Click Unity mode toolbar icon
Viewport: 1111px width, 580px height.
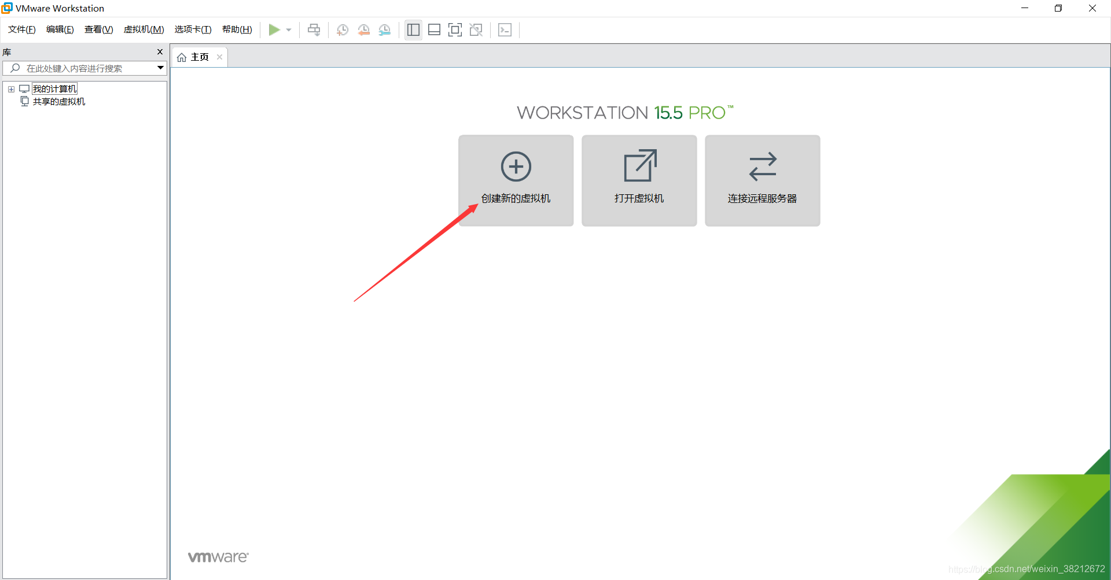pyautogui.click(x=476, y=30)
